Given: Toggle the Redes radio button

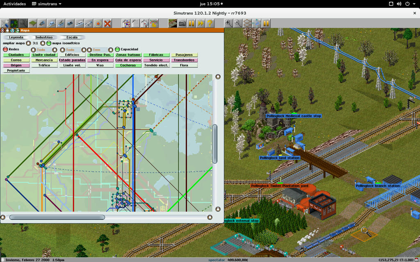Looking at the screenshot, I should pyautogui.click(x=5, y=50).
